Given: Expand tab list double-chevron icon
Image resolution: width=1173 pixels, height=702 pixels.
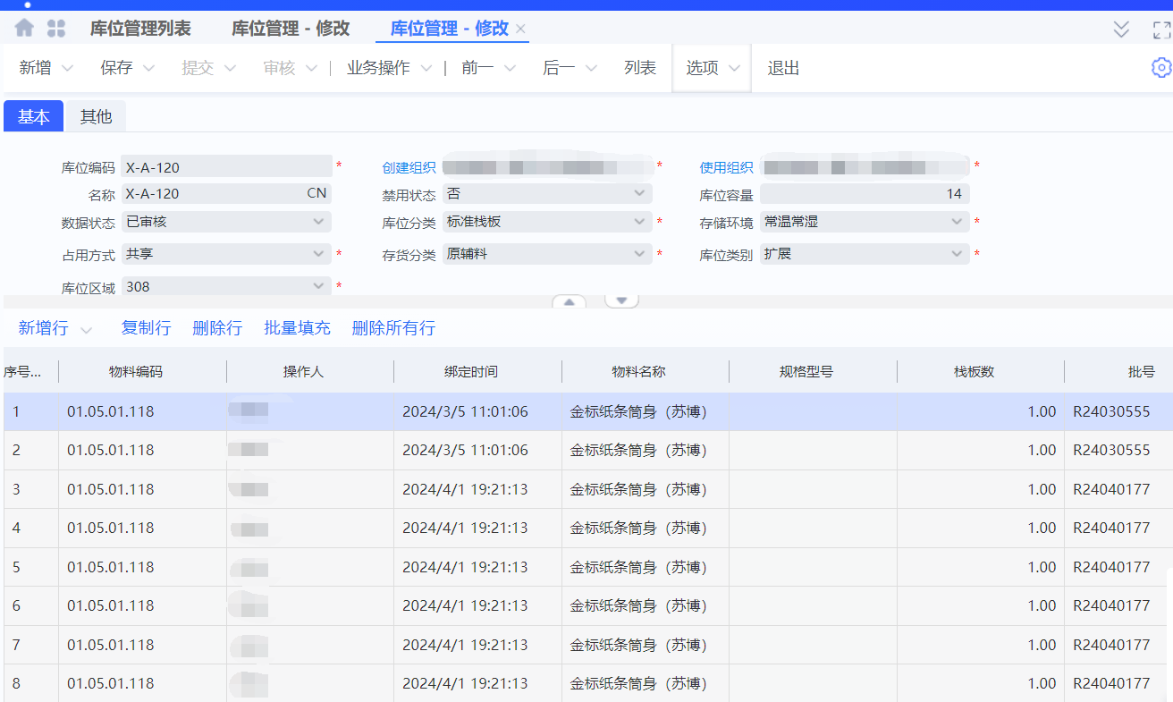Looking at the screenshot, I should coord(1121,30).
